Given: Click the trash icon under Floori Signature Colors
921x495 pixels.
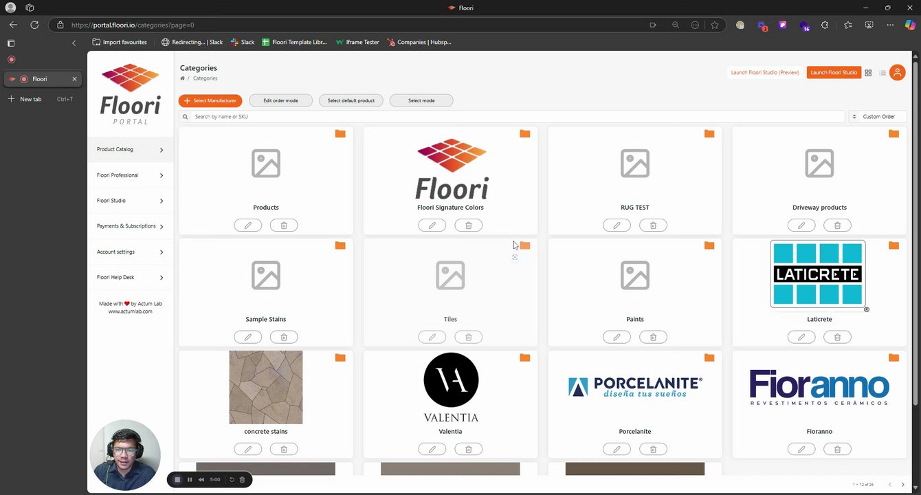Looking at the screenshot, I should pos(469,225).
